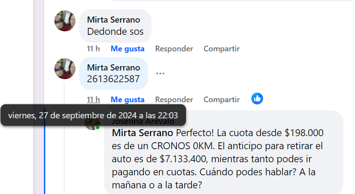Open Mirta Serrano's name above 2613622587
Viewport: 355px width, 194px height.
pos(113,67)
